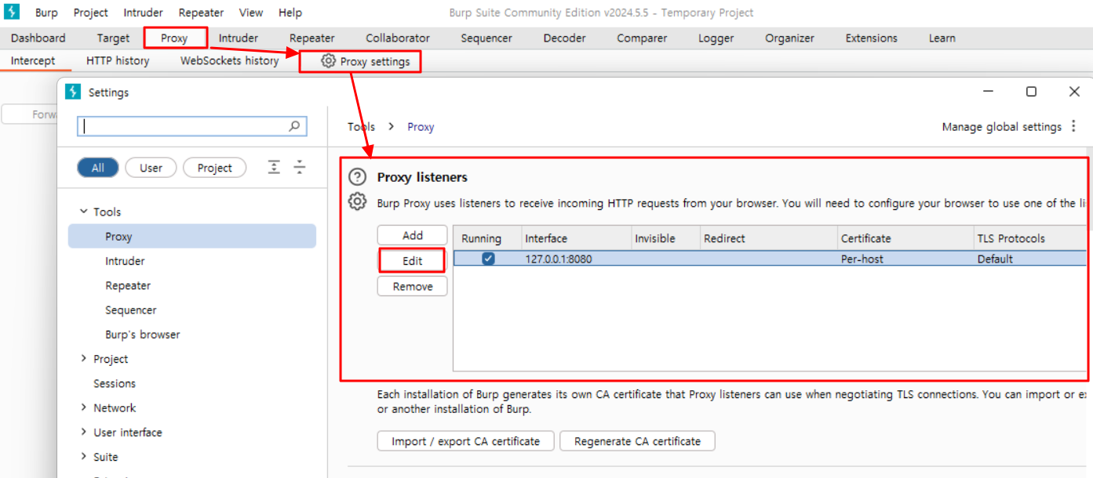Open the HTTP history sub-tab
The image size is (1093, 478).
118,60
